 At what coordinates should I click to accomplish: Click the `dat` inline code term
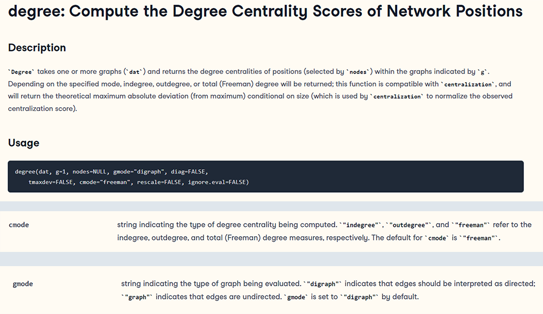(134, 72)
